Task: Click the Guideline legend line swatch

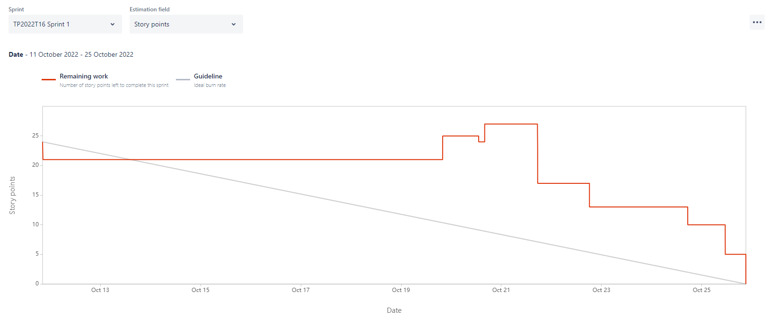Action: click(183, 79)
